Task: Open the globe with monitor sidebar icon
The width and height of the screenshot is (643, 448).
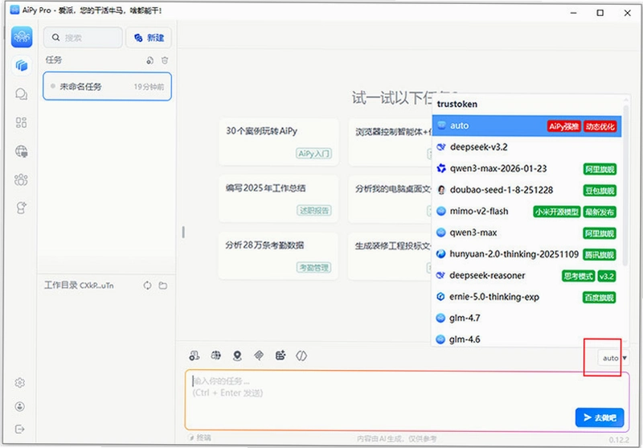Action: pyautogui.click(x=22, y=151)
